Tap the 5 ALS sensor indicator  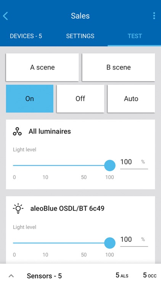tap(122, 275)
